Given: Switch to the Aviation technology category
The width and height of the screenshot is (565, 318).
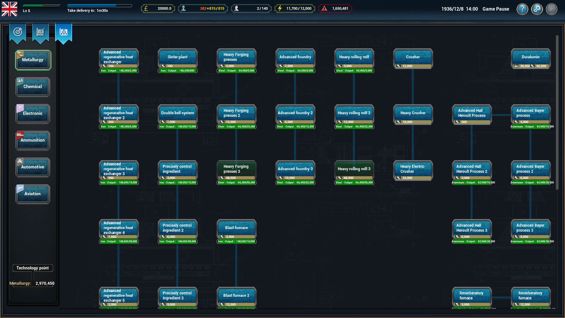Looking at the screenshot, I should click(x=33, y=194).
